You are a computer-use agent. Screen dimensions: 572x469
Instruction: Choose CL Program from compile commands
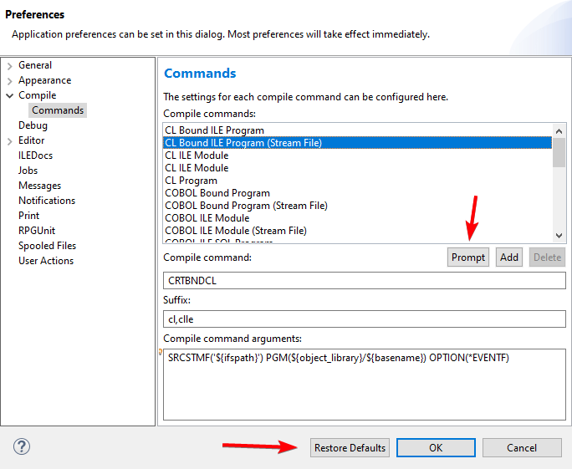pyautogui.click(x=191, y=181)
